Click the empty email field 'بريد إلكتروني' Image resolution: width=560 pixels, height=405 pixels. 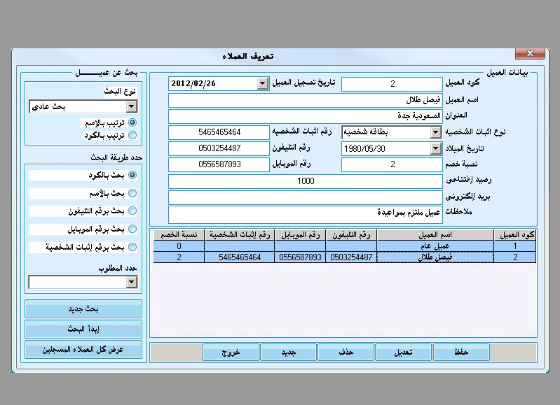click(x=306, y=197)
